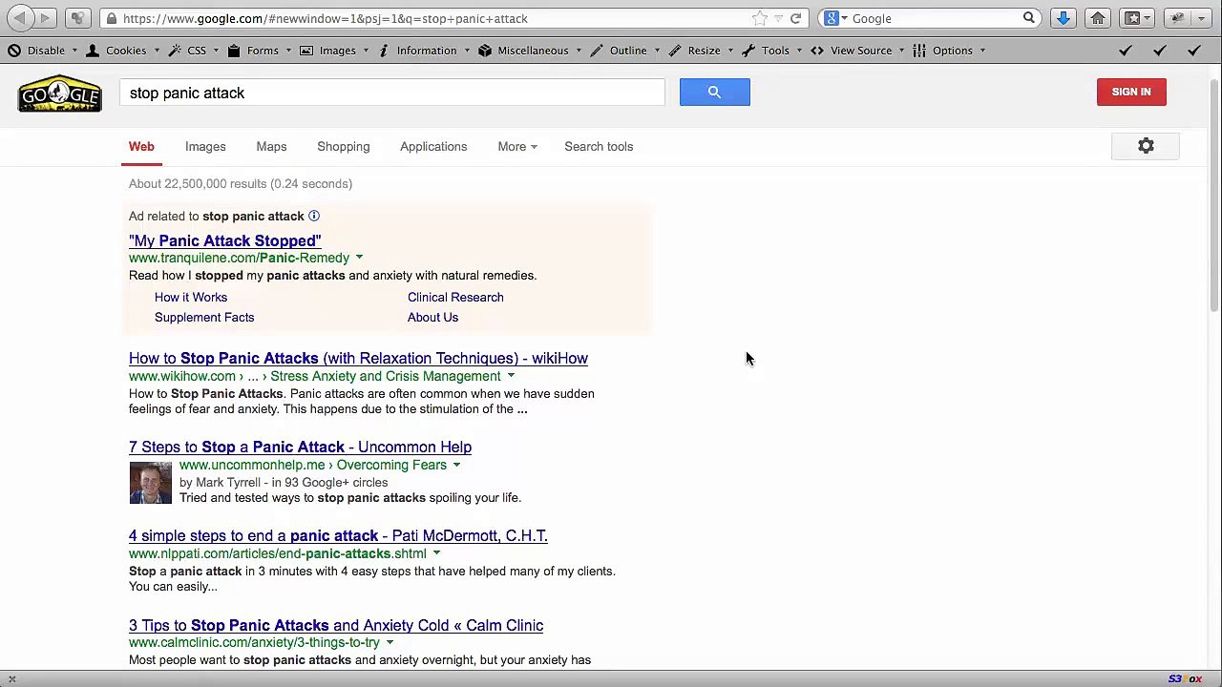Screen dimensions: 1222x687
Task: Open the 'About Us' ad sitelink
Action: (432, 318)
